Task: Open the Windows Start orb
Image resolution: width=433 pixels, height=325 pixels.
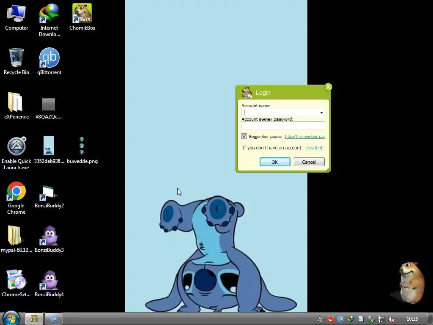Action: (x=11, y=318)
